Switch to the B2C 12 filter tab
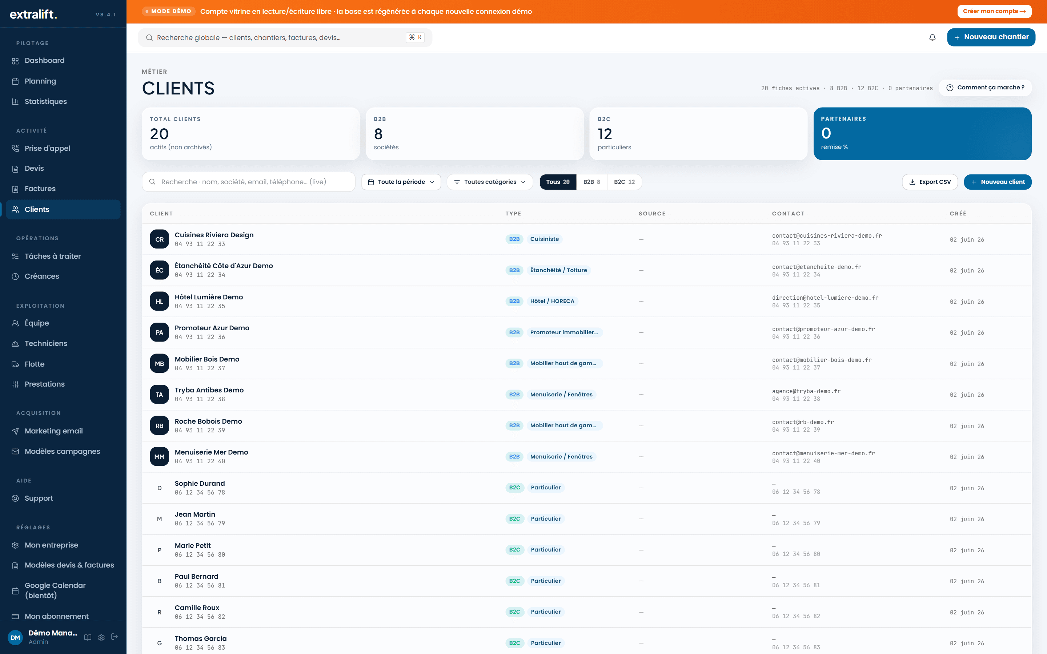This screenshot has height=654, width=1047. tap(624, 182)
